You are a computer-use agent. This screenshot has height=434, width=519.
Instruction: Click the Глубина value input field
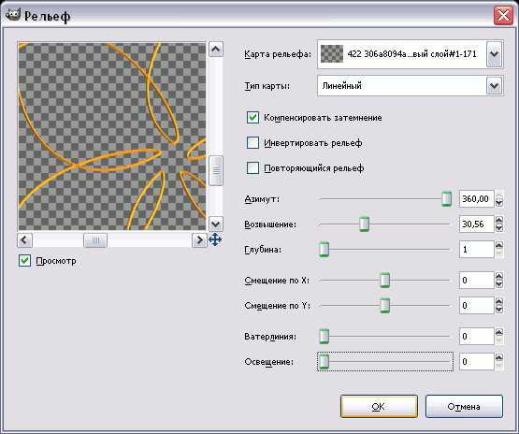click(476, 250)
